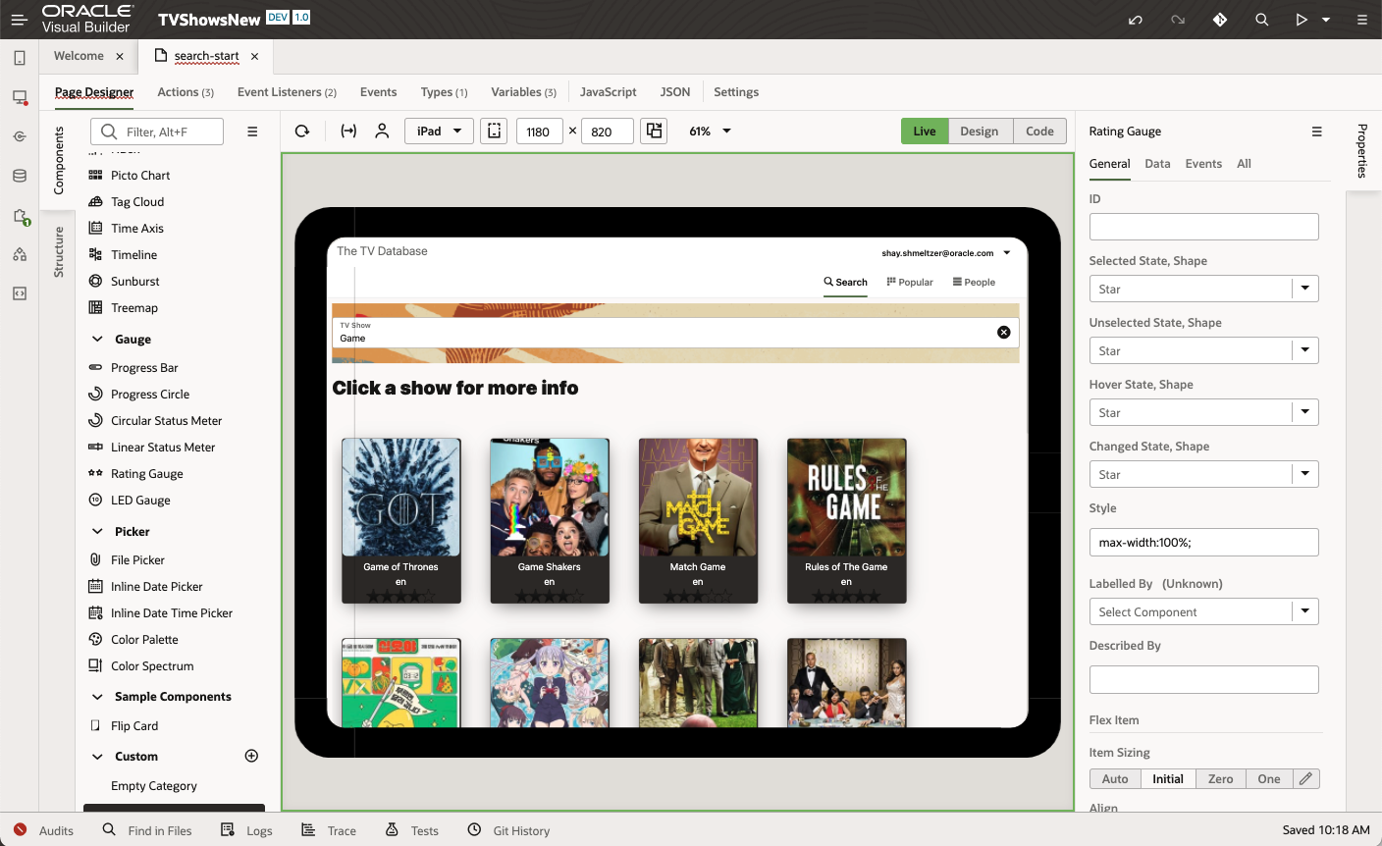Open the Search icon in the header
The image size is (1382, 846).
click(x=1261, y=19)
